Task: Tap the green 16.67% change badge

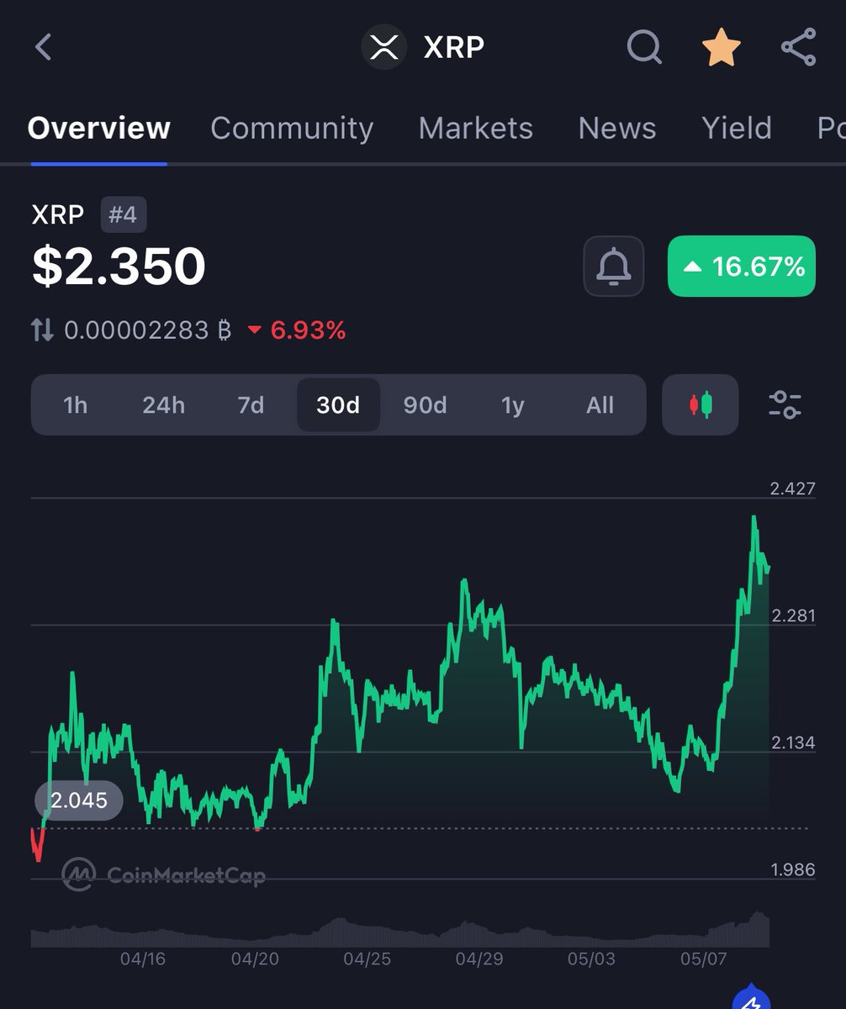Action: 741,267
